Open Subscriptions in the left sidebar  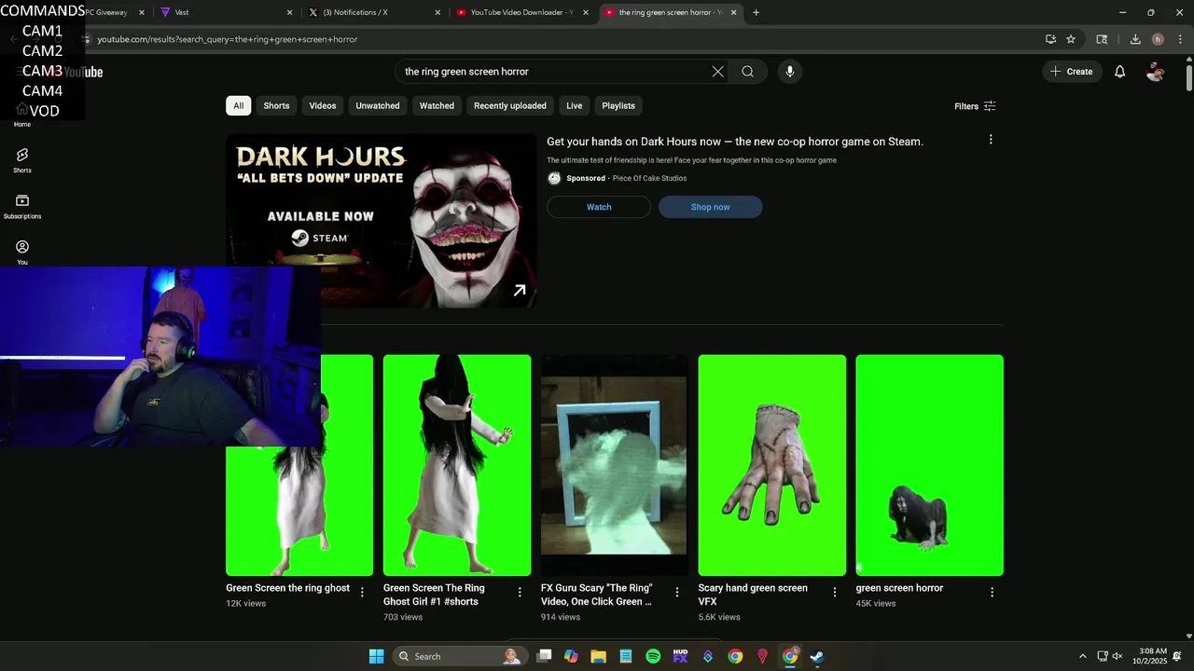(x=22, y=207)
